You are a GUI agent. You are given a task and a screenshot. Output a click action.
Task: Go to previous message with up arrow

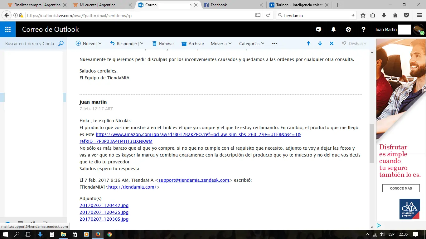[x=308, y=44]
